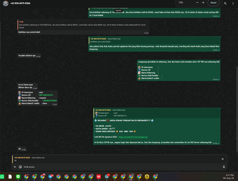Open the white document app in taskbar

[10, 177]
